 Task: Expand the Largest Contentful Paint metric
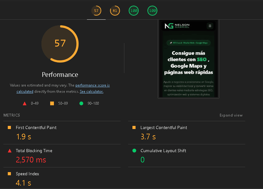(x=187, y=133)
